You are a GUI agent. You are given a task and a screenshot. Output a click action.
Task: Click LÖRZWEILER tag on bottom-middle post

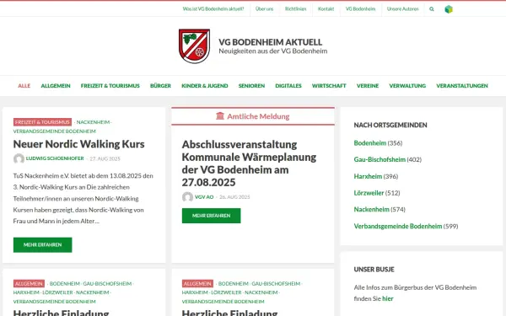pyautogui.click(x=226, y=292)
